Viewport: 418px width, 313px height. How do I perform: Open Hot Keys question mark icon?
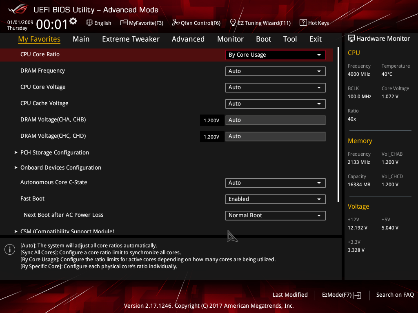(303, 23)
